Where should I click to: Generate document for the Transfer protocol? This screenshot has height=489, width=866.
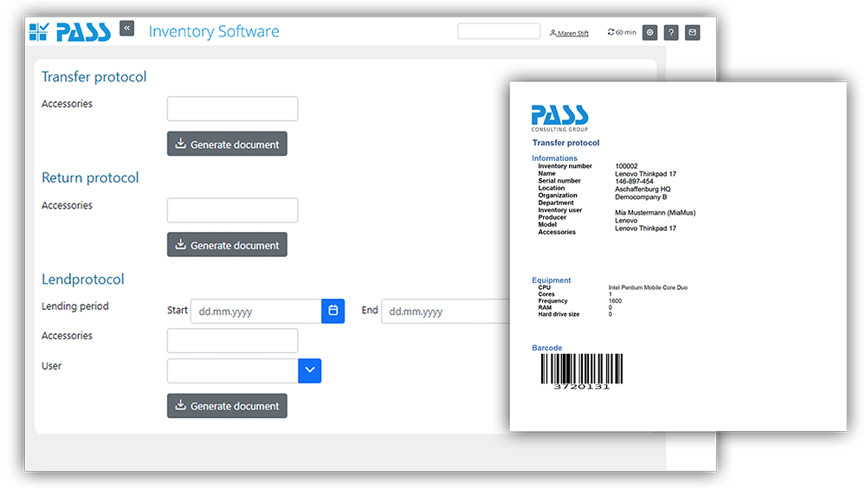[x=227, y=145]
